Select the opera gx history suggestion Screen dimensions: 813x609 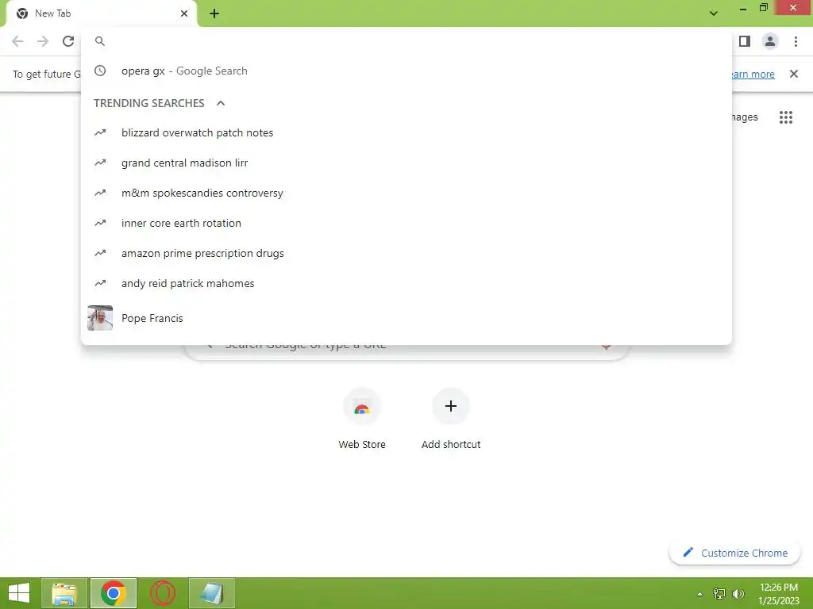pyautogui.click(x=406, y=71)
